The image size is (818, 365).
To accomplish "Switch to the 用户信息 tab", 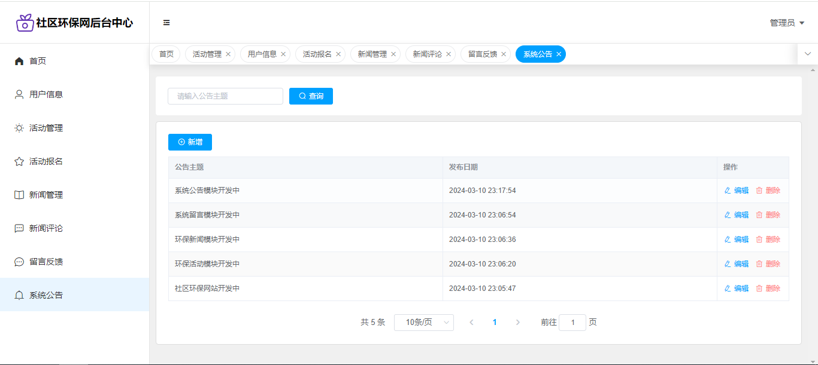I will point(262,54).
